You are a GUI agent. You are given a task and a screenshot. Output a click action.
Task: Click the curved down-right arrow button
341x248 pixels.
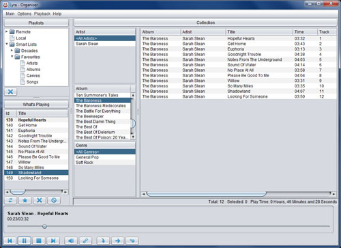[103, 240]
